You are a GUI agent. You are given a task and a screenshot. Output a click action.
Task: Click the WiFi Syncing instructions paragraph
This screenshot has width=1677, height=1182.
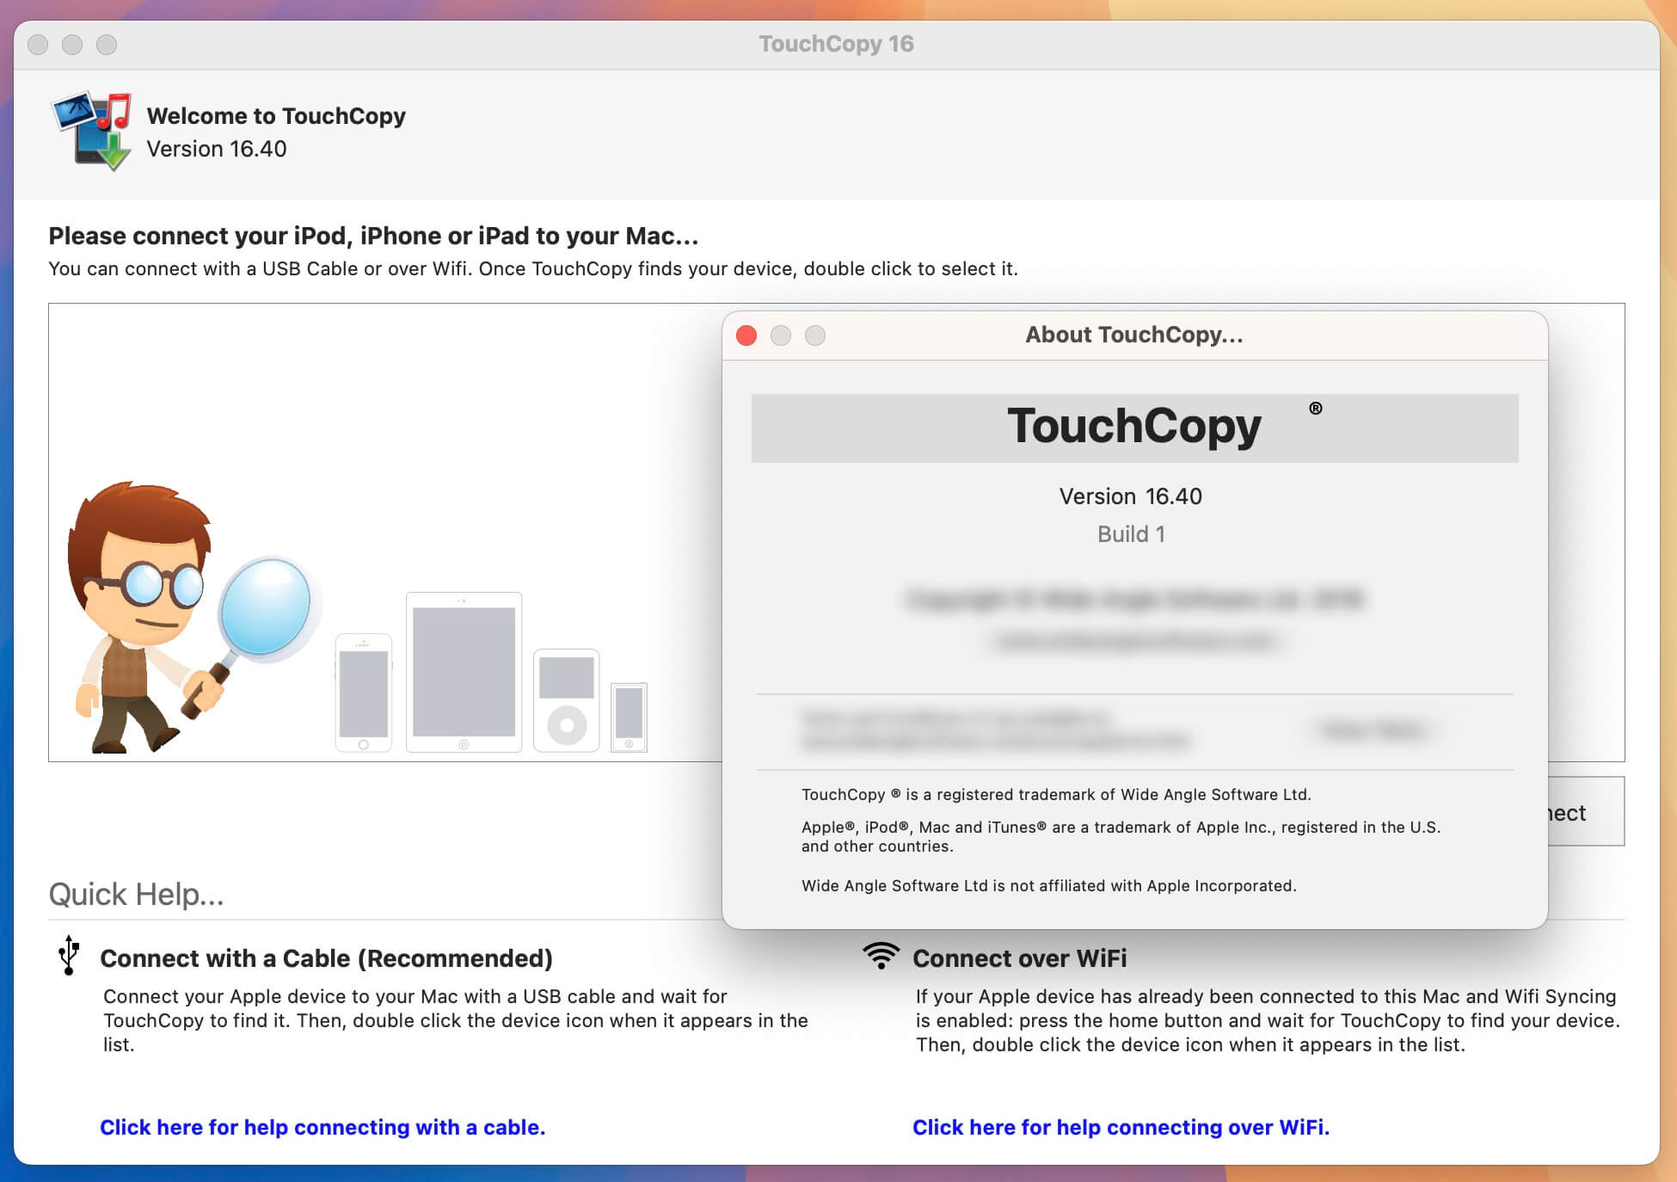click(1268, 1020)
